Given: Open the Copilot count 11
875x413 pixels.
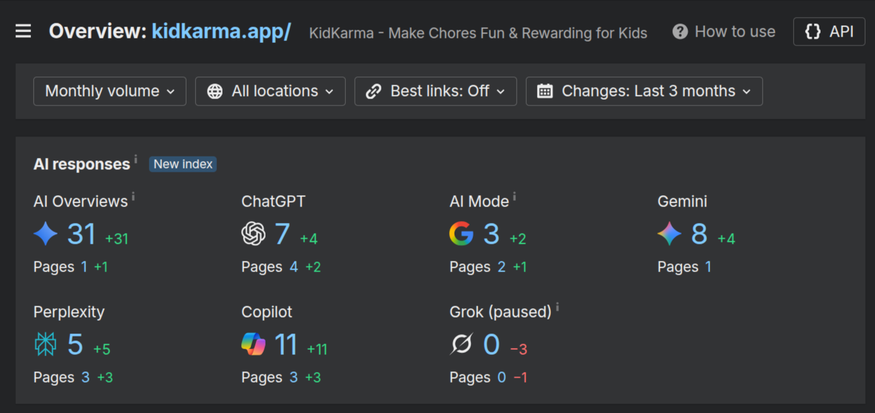Looking at the screenshot, I should point(286,345).
